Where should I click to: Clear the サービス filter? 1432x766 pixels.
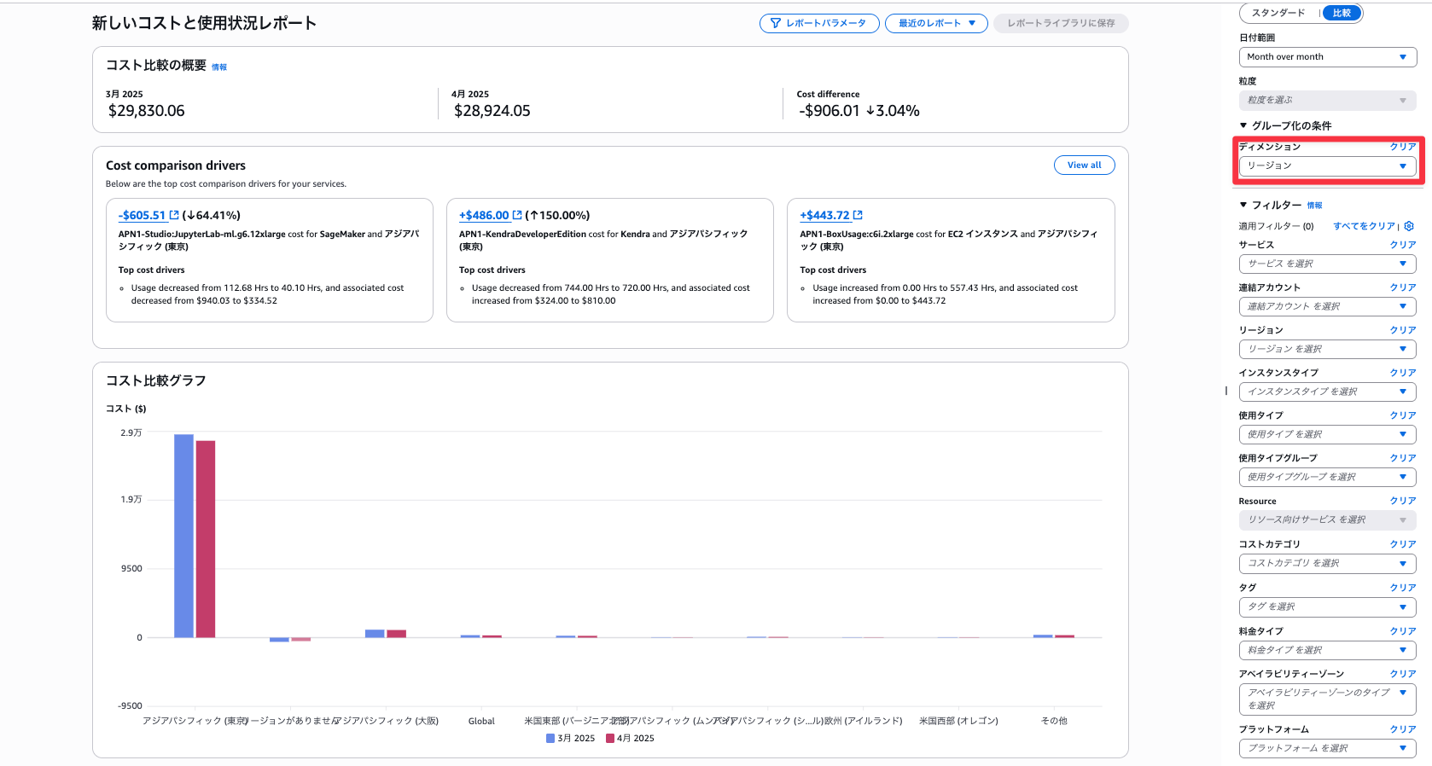tap(1402, 245)
